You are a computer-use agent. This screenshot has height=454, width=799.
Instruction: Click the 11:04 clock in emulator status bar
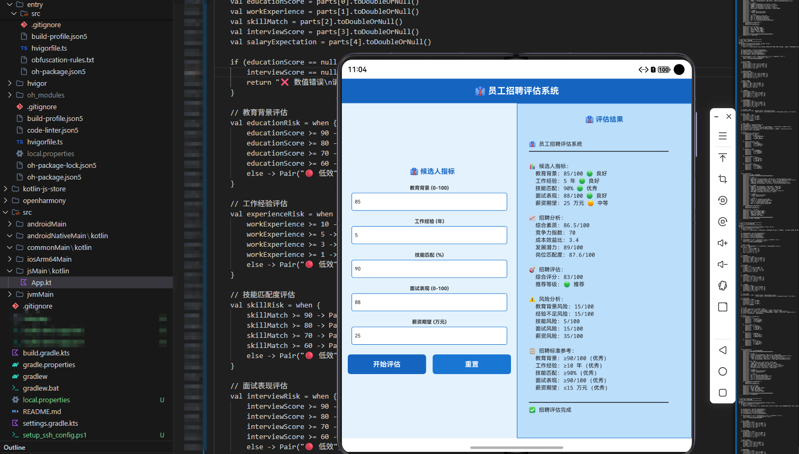point(357,70)
